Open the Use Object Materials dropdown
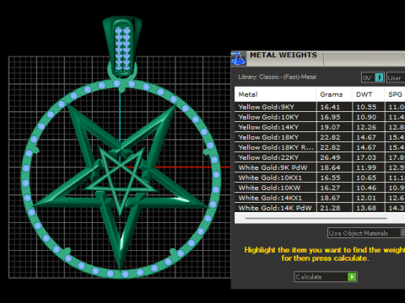Viewport: 405px width, 303px height. pyautogui.click(x=366, y=233)
